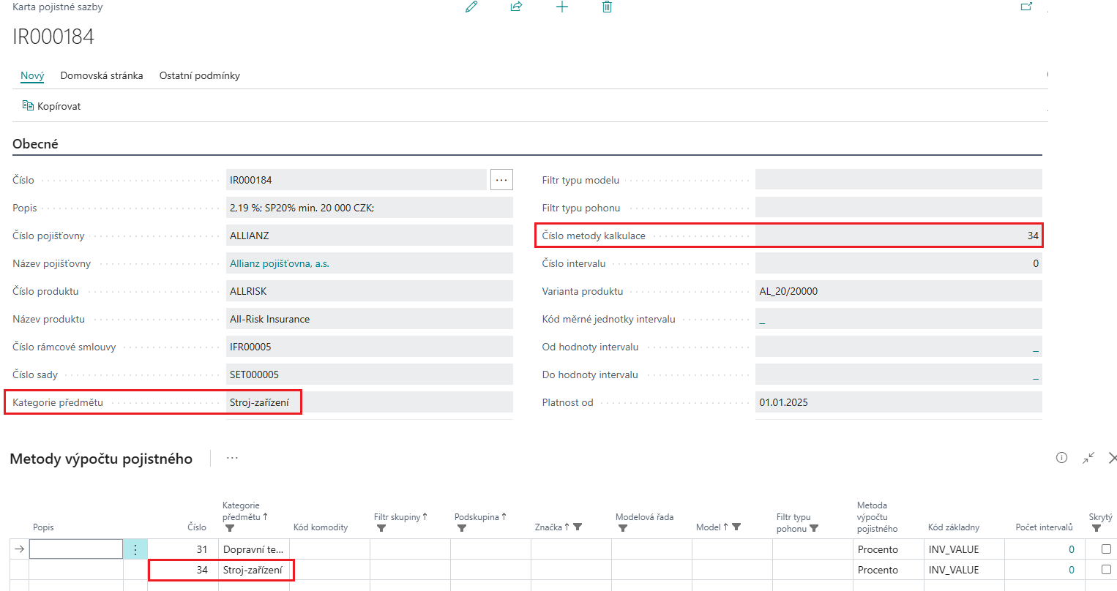This screenshot has width=1117, height=591.
Task: Click the Kopírovat copy action
Action: pos(51,106)
